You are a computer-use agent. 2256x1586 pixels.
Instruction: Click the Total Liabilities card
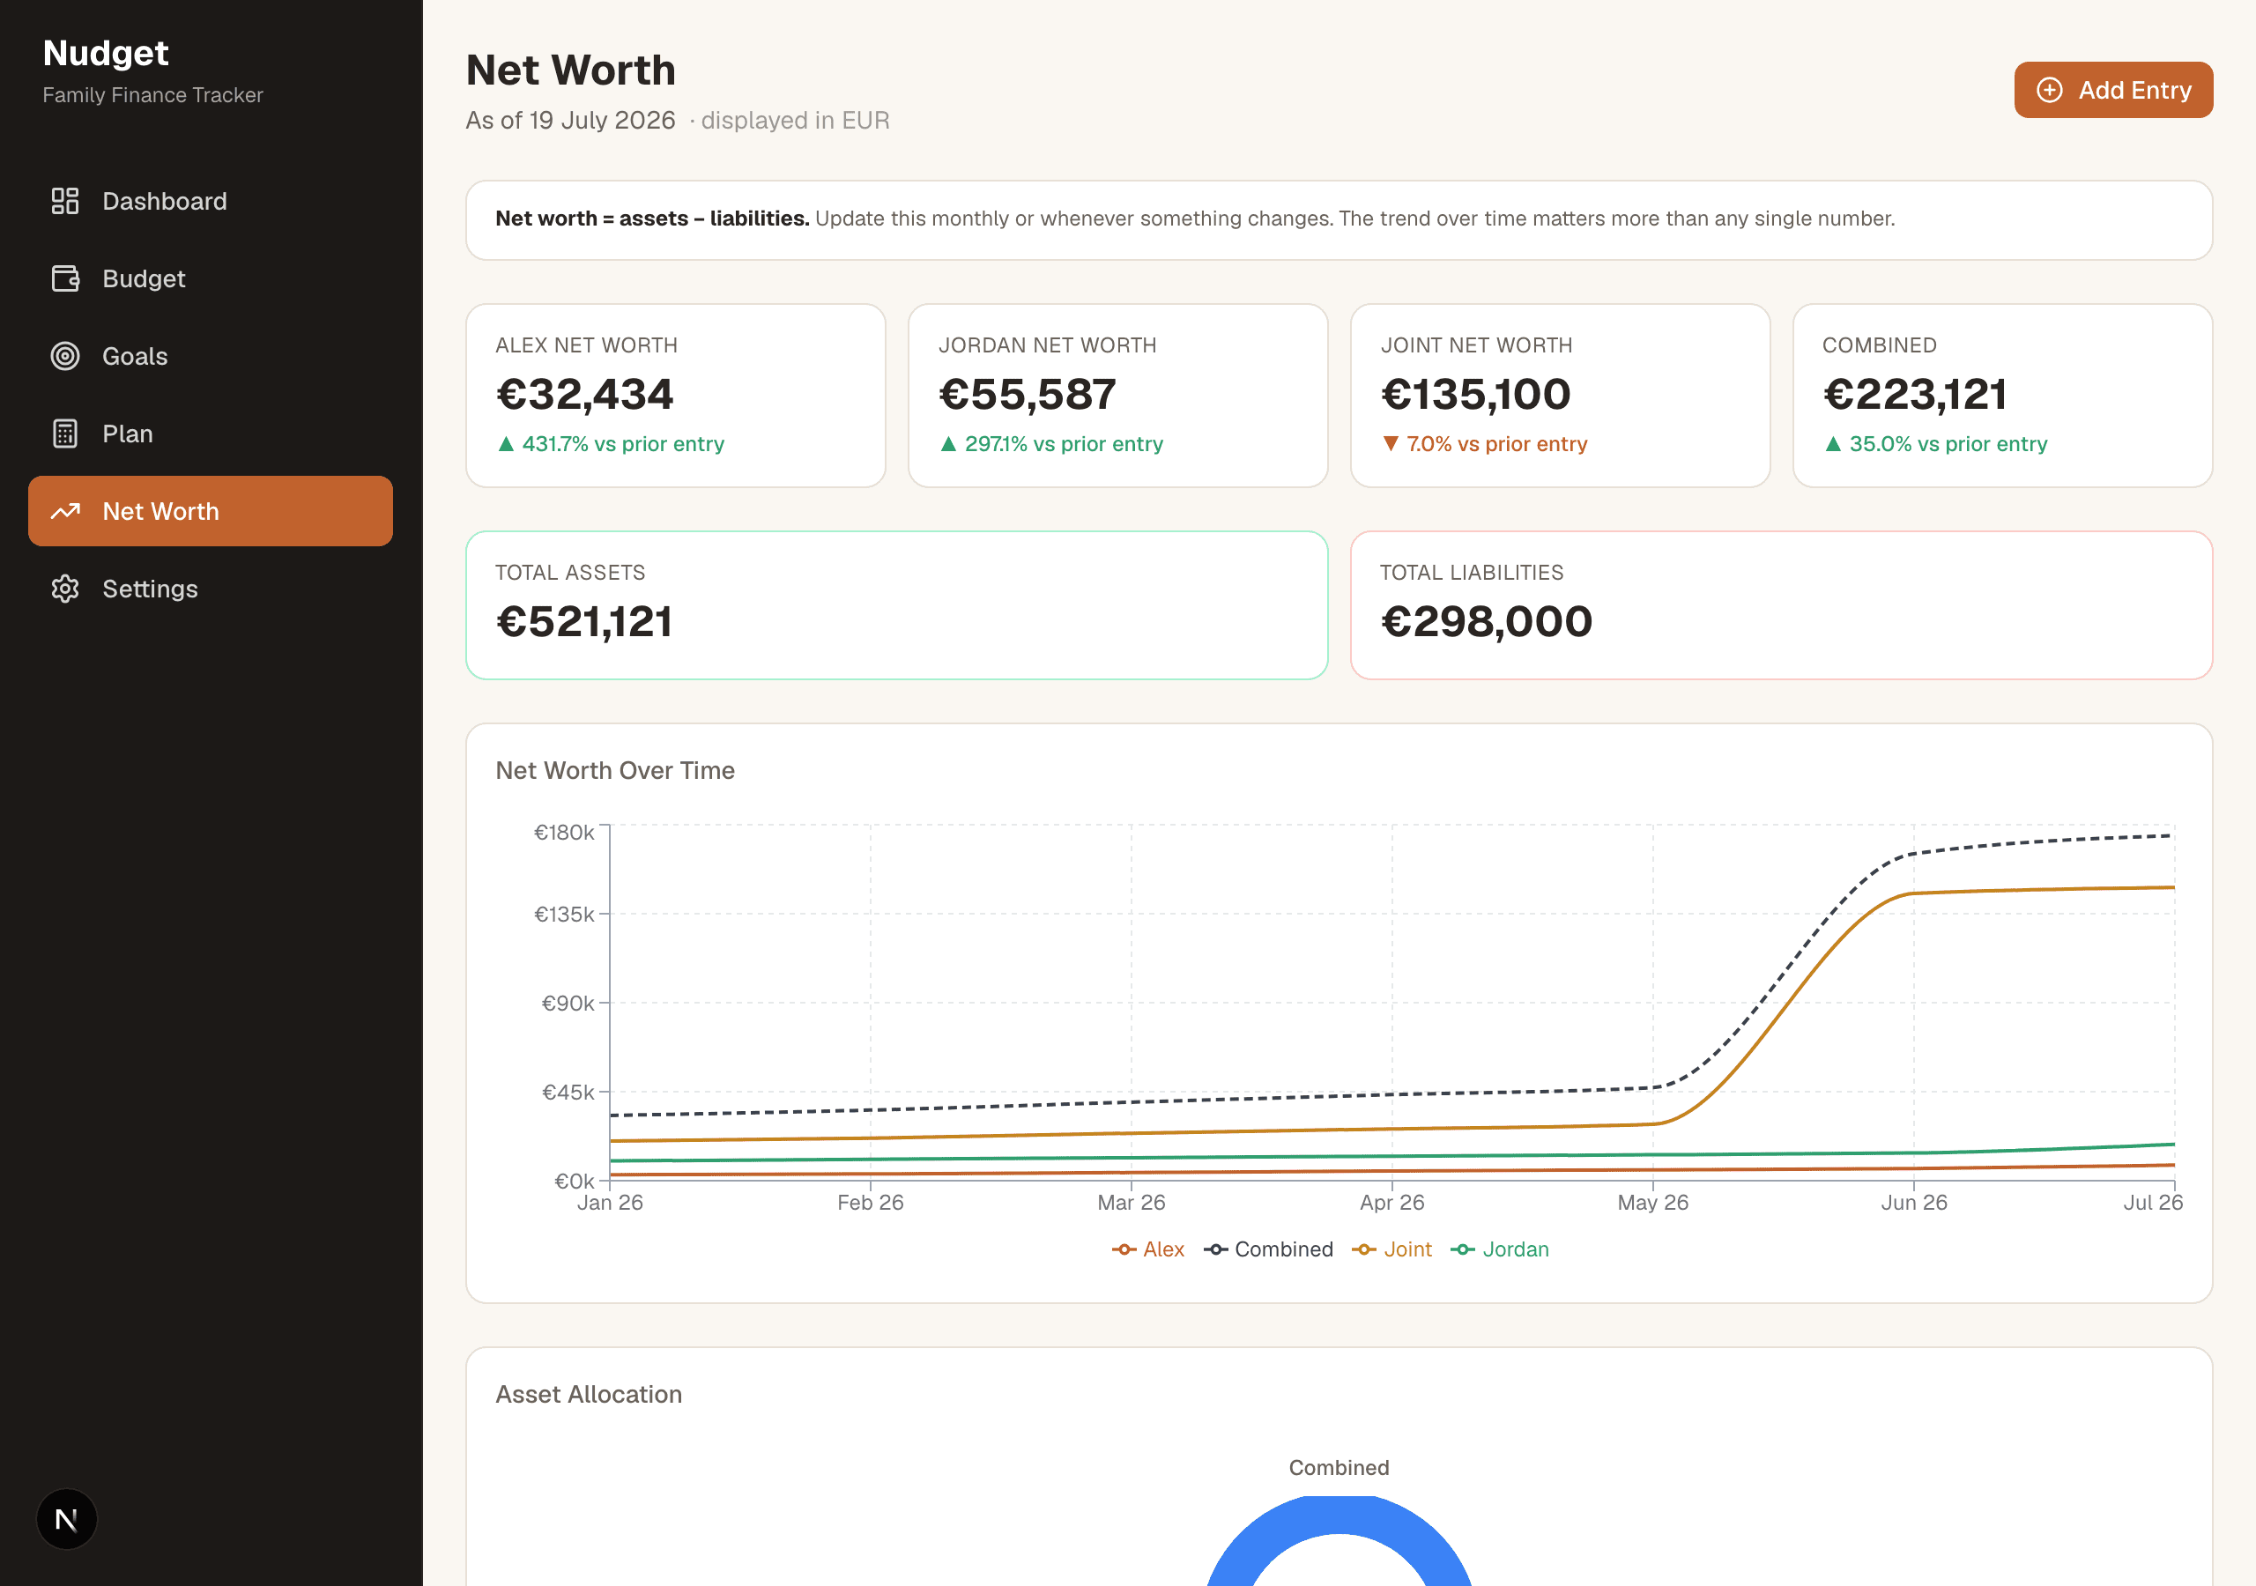pos(1781,605)
